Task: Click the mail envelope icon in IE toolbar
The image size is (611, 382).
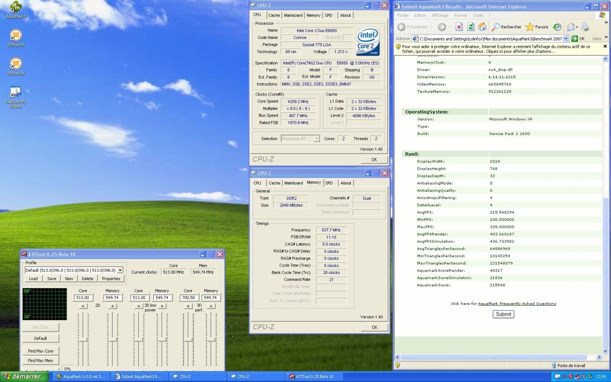Action: tap(571, 27)
